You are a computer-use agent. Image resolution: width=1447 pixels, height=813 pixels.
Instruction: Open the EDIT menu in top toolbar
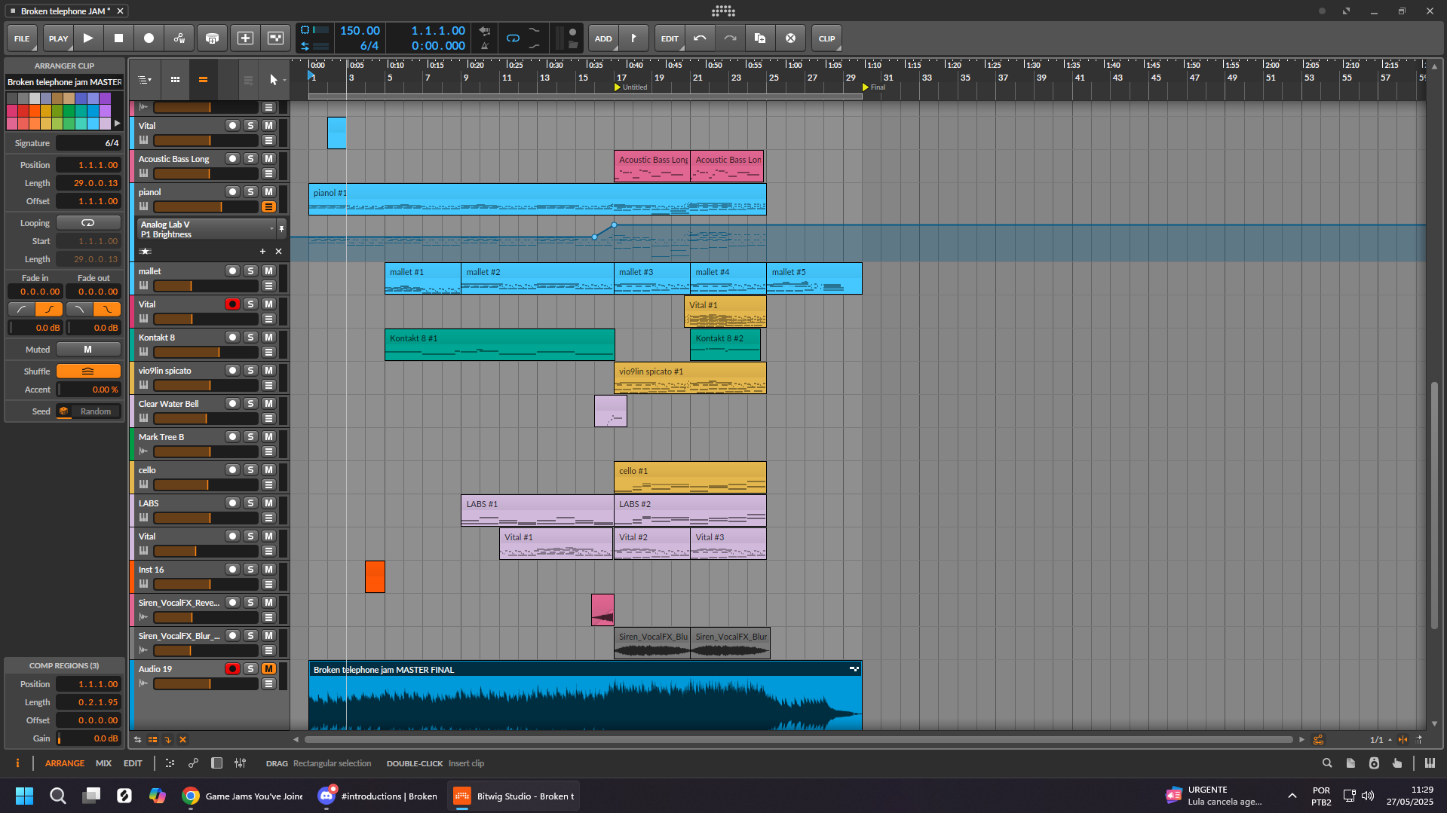[670, 38]
